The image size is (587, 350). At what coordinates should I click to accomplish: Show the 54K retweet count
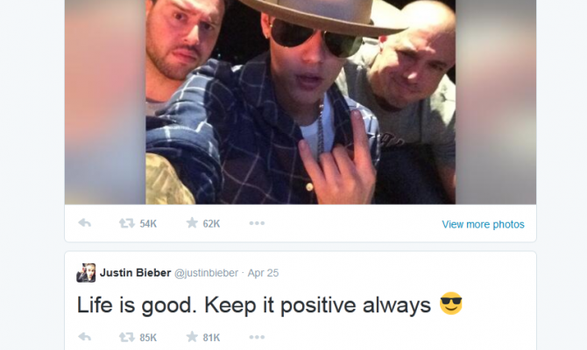pos(148,224)
